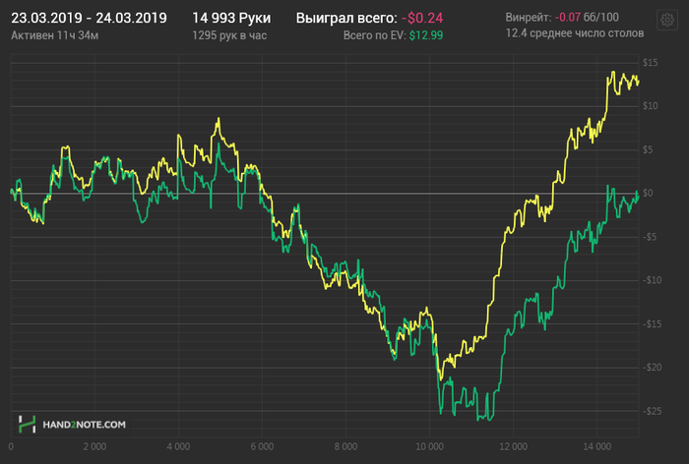Click the 14 993 Руки hands counter
The image size is (689, 464).
coord(231,18)
